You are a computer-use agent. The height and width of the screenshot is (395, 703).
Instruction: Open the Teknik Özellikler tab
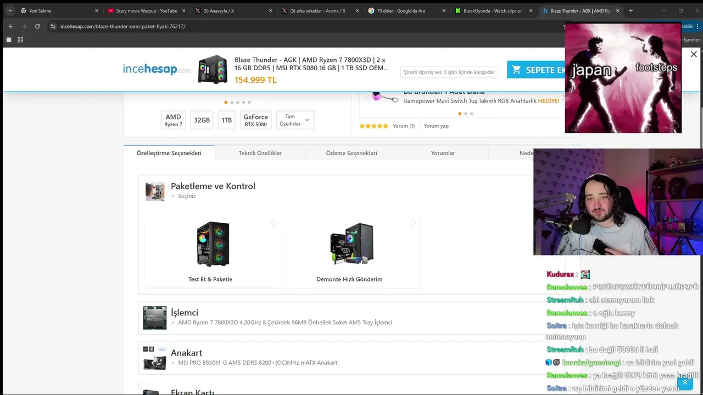pos(260,153)
